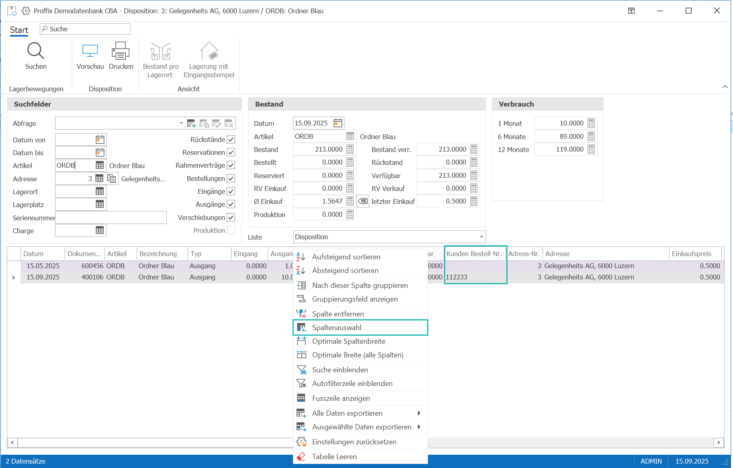733x468 pixels.
Task: Open the Start ribbon tab
Action: tap(19, 30)
